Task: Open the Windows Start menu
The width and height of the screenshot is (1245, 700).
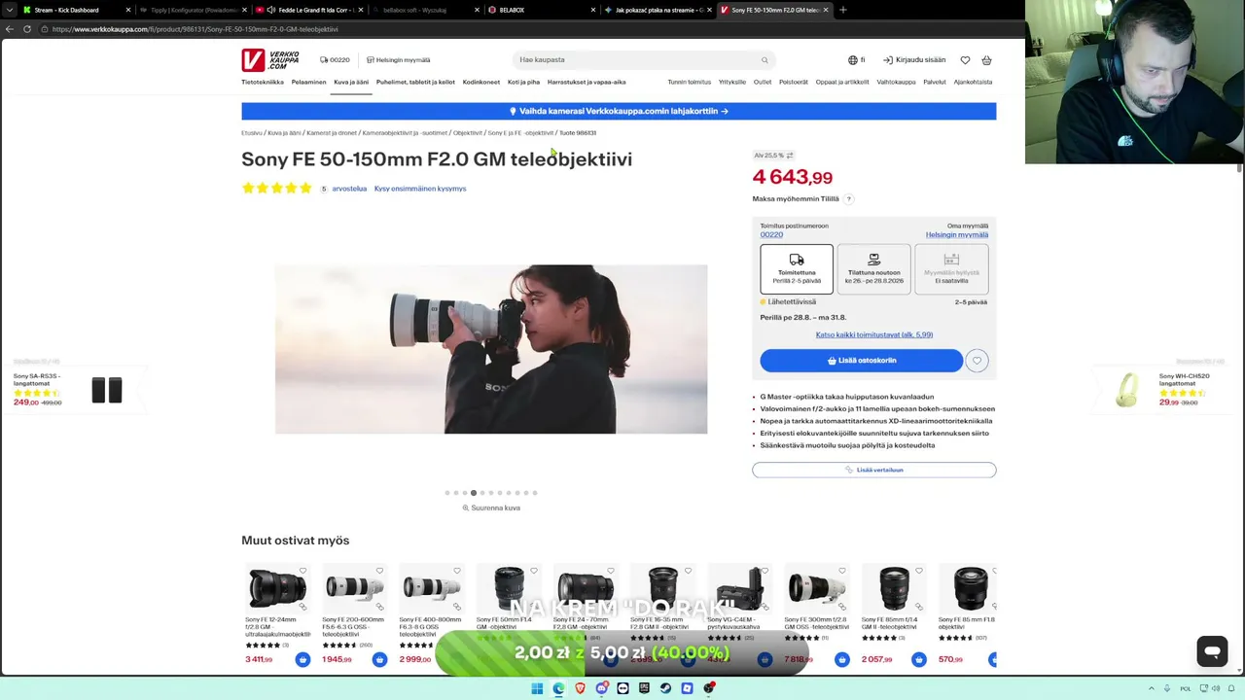Action: point(537,688)
